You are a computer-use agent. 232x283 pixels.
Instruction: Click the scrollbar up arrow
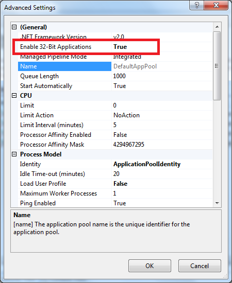pos(217,27)
